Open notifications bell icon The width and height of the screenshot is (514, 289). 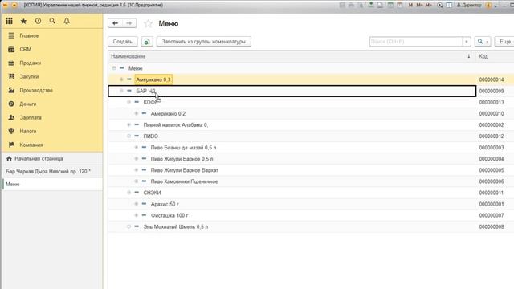point(67,21)
